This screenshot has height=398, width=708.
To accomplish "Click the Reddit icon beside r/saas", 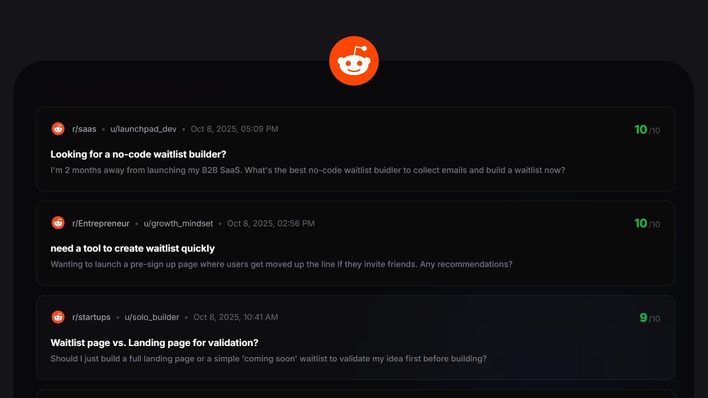I will pos(58,129).
